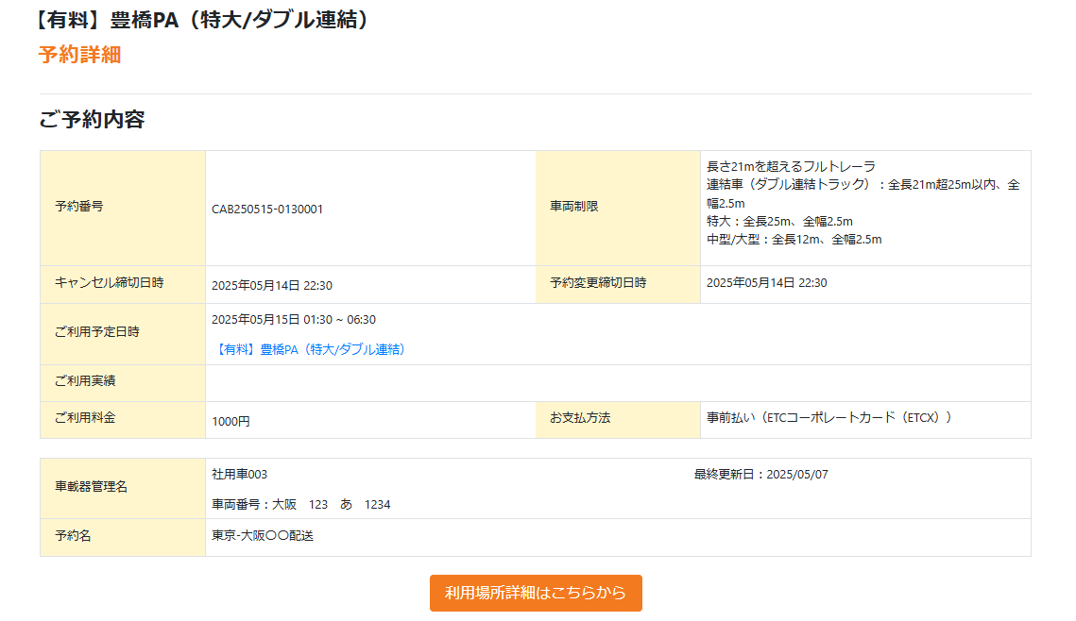Viewport: 1076px width, 621px height.
Task: Click the 車両番号 大阪 123 あ 1234 line
Action: click(x=300, y=505)
